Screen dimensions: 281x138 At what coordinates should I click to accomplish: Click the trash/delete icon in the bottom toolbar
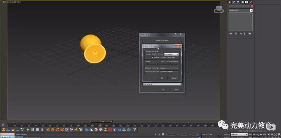pyautogui.click(x=42, y=129)
